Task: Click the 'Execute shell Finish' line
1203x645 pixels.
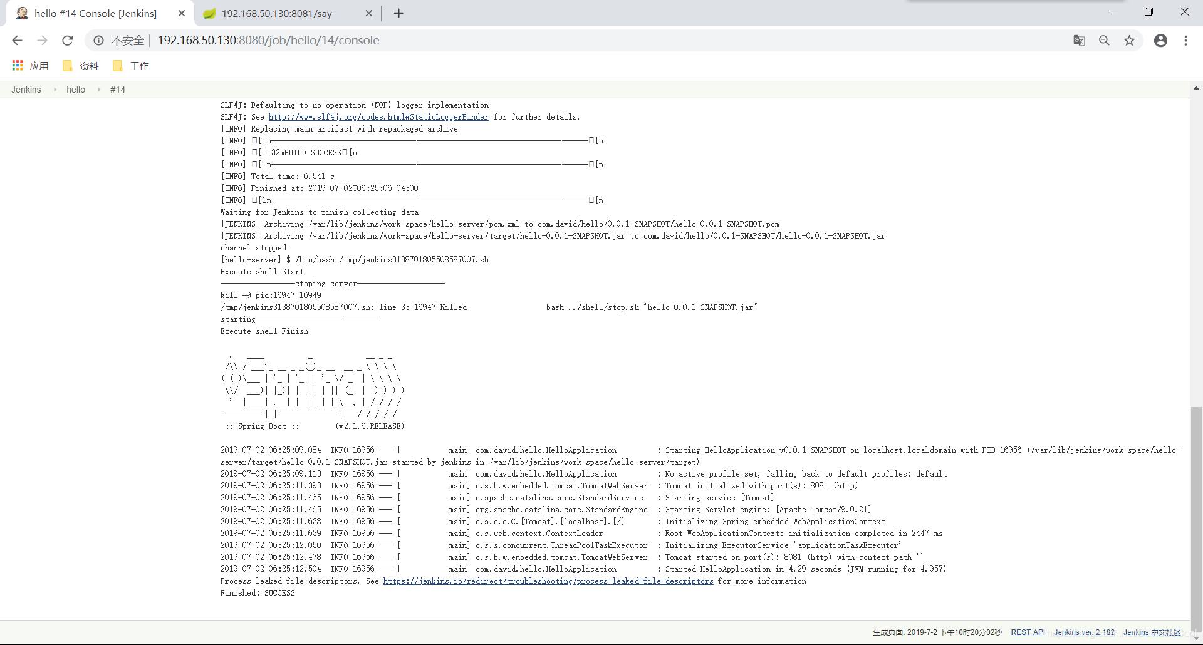Action: point(264,331)
